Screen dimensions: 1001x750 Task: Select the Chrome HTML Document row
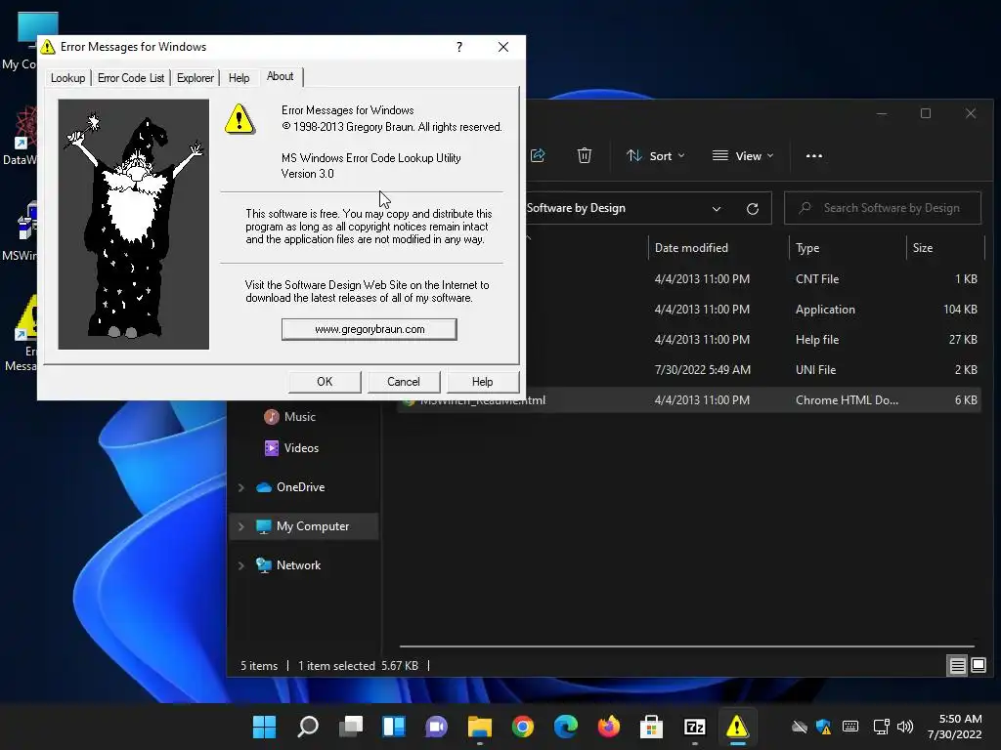(689, 399)
